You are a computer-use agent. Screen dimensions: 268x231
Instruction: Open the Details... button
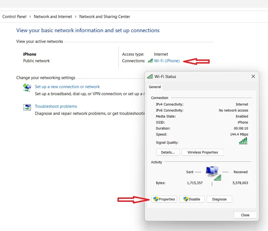(168, 152)
